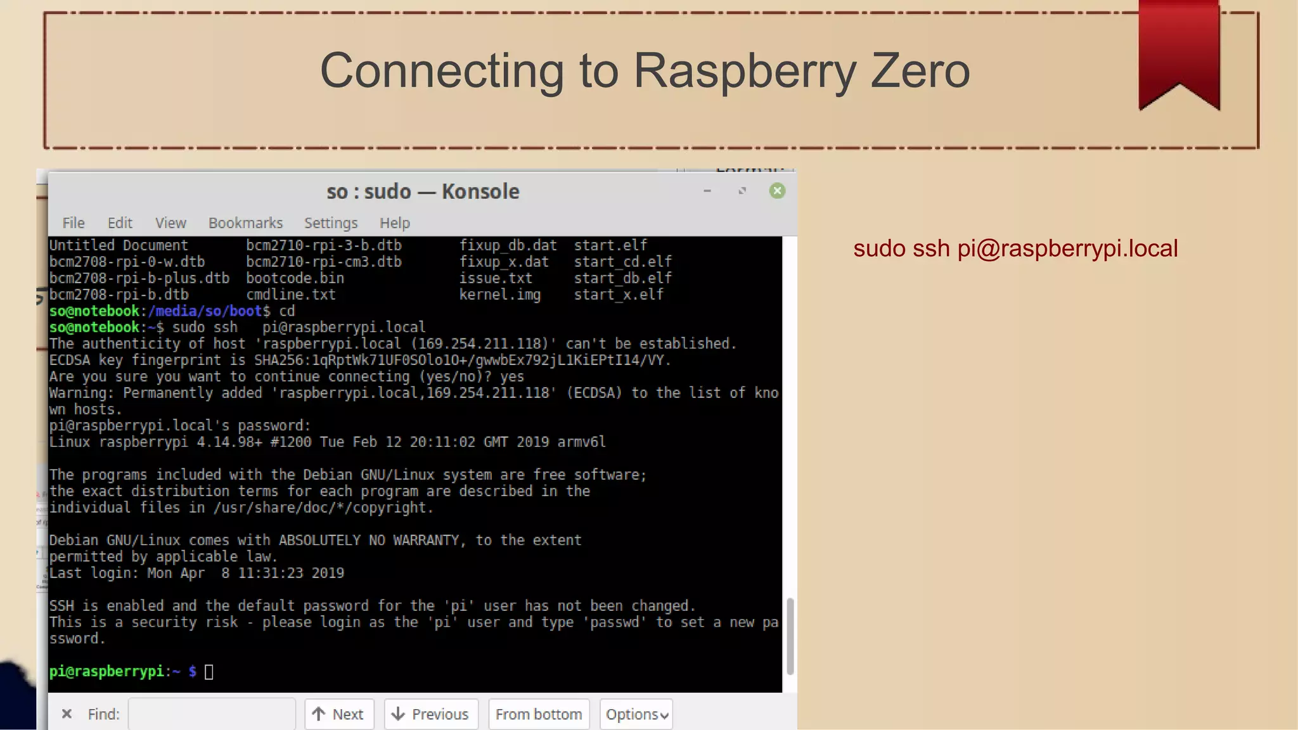Expand the Options dropdown in find bar
The width and height of the screenshot is (1298, 730).
pyautogui.click(x=636, y=714)
